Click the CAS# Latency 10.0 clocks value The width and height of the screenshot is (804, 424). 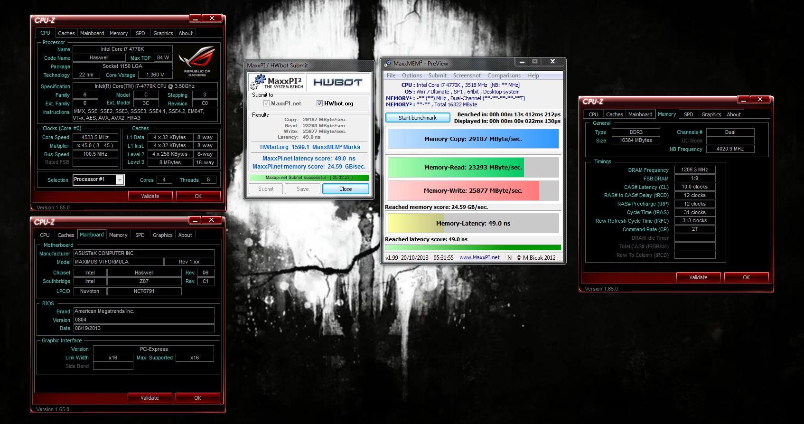[x=694, y=187]
